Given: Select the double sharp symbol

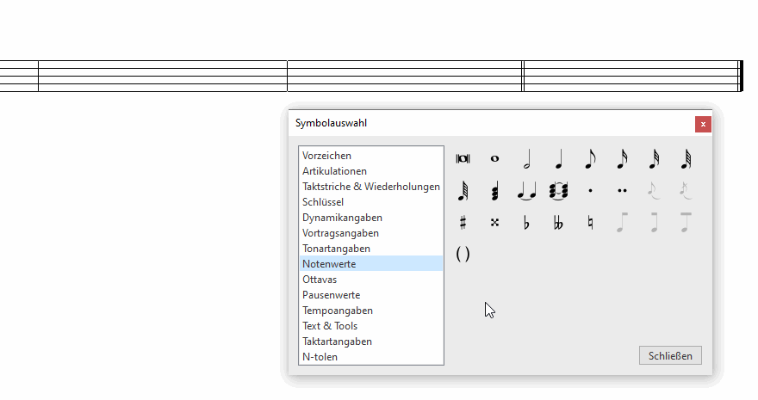Looking at the screenshot, I should pos(494,223).
